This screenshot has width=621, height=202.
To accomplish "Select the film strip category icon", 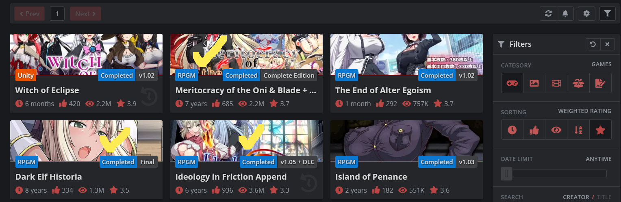I will coord(556,83).
